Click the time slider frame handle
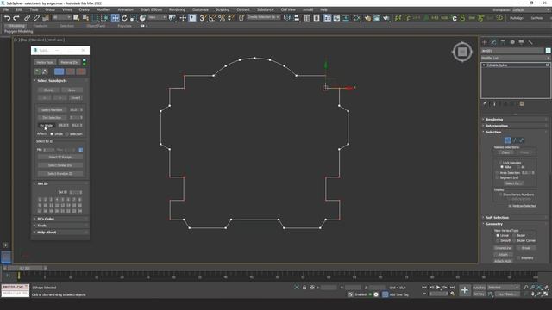This screenshot has height=310, width=552. [x=24, y=268]
